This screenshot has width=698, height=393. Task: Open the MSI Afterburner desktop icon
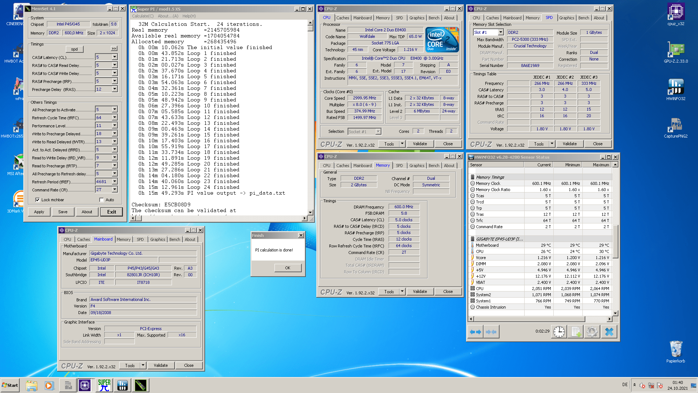(x=15, y=164)
